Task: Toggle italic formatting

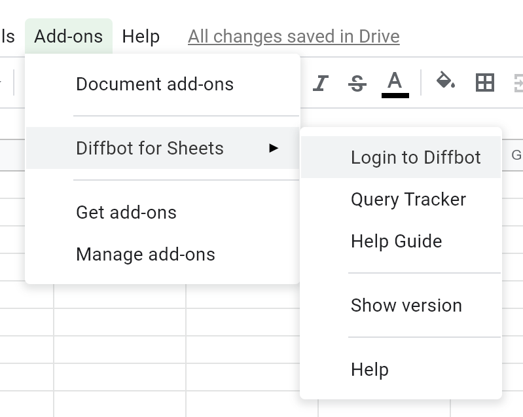Action: tap(321, 82)
